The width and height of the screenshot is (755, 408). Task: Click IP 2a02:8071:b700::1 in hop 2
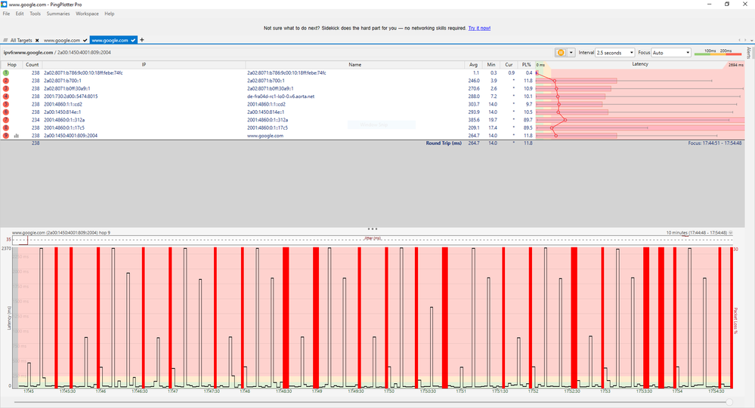tap(63, 81)
